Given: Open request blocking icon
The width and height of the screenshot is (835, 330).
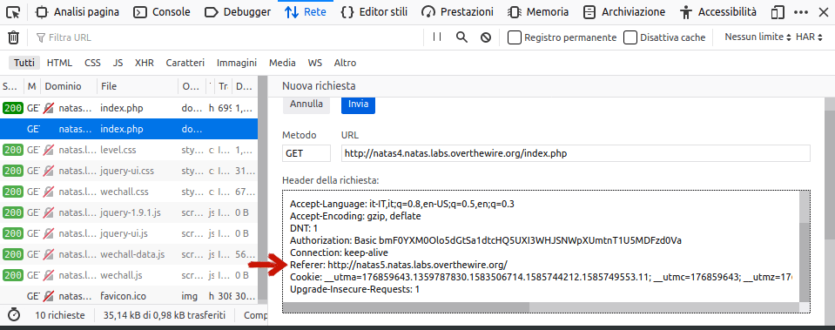Looking at the screenshot, I should 486,37.
